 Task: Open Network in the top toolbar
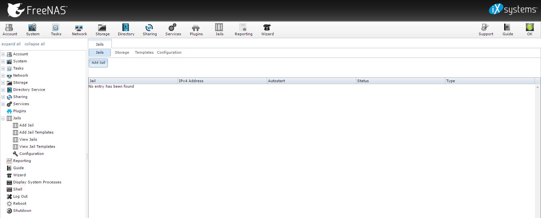click(79, 30)
